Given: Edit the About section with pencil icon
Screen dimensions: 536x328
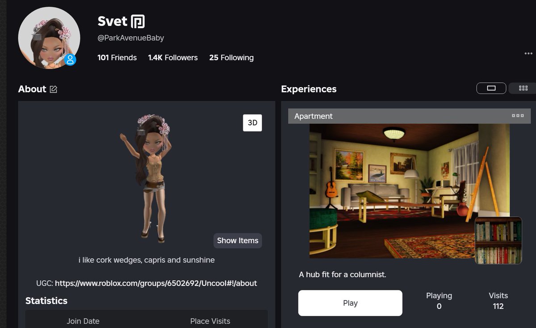Looking at the screenshot, I should [54, 89].
